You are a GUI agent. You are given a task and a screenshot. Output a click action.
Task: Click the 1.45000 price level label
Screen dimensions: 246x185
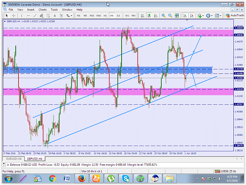(239, 28)
